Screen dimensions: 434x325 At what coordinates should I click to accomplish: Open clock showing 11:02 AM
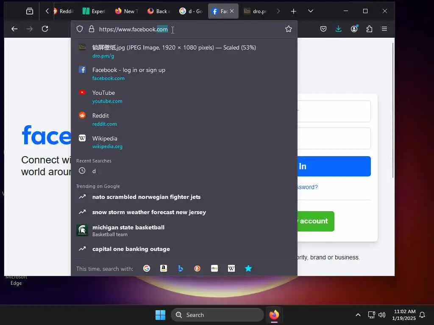tap(404, 315)
